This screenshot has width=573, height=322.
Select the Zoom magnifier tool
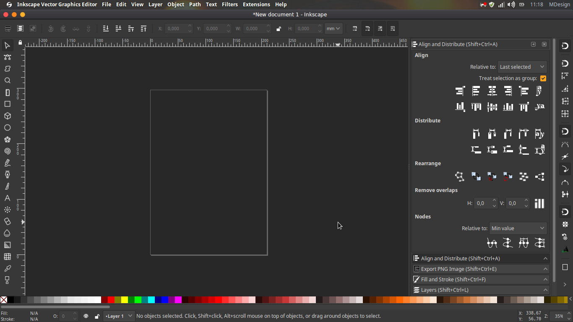coord(7,80)
